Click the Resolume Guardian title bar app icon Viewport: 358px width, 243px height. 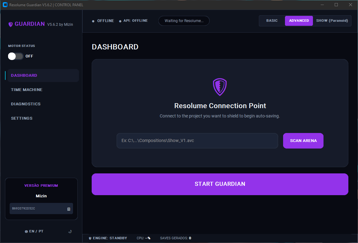point(5,5)
